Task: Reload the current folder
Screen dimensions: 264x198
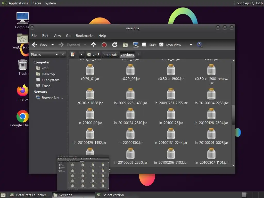Action: point(115,45)
